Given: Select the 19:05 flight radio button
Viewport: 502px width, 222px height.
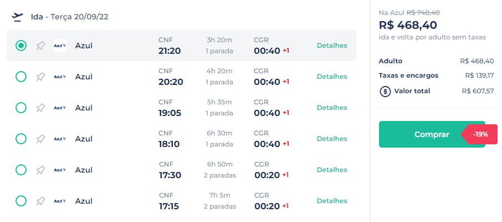Looking at the screenshot, I should tap(21, 108).
